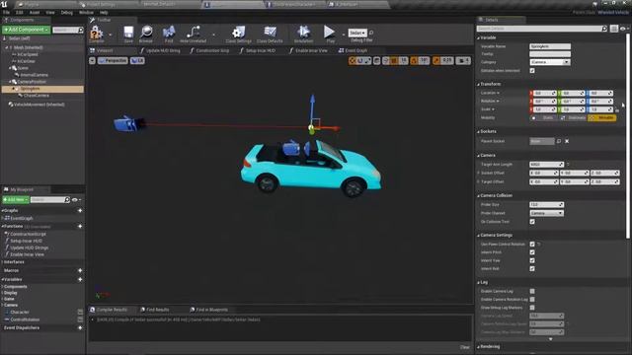Click the Find binoculars toolbar icon

pyautogui.click(x=169, y=33)
